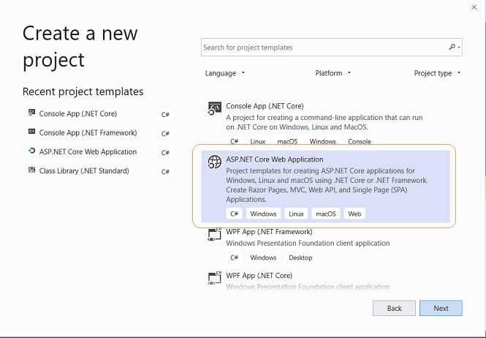
Task: Click the WPF App (.NET Core) template icon
Action: [x=214, y=278]
